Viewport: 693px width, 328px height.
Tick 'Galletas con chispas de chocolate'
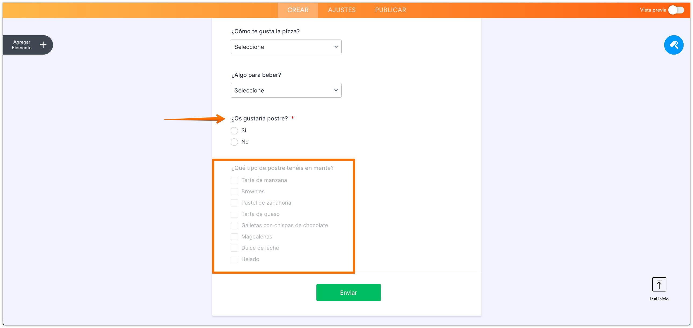click(x=234, y=226)
